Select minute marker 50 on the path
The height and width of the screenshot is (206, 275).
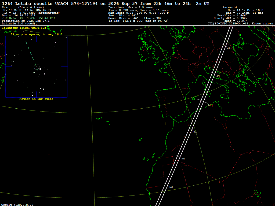pyautogui.click(x=210, y=105)
